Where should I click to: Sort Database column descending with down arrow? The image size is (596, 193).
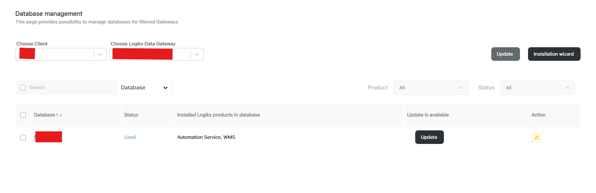click(61, 115)
